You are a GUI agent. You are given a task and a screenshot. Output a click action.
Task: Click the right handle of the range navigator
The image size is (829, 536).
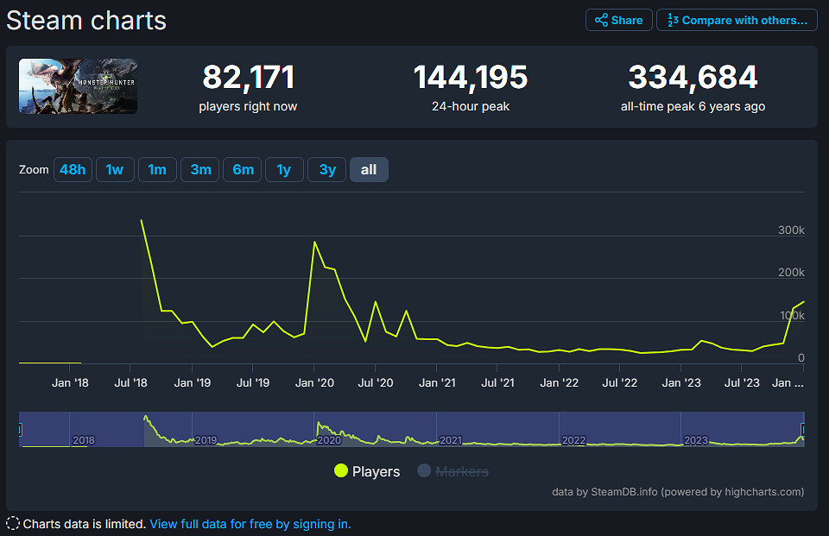[x=804, y=429]
